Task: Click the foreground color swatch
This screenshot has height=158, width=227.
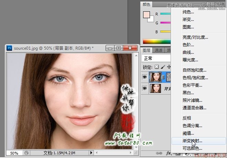Action: pyautogui.click(x=147, y=15)
